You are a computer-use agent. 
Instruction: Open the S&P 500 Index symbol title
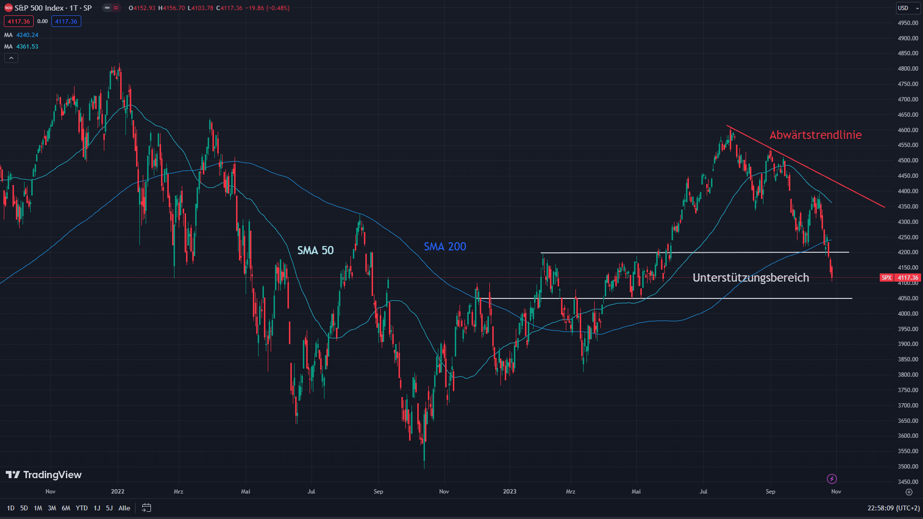53,8
